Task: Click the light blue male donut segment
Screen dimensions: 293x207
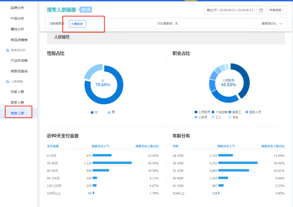Action: coord(93,71)
